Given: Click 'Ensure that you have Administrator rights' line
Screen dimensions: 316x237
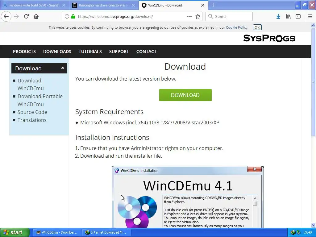Looking at the screenshot, I should tap(152, 148).
